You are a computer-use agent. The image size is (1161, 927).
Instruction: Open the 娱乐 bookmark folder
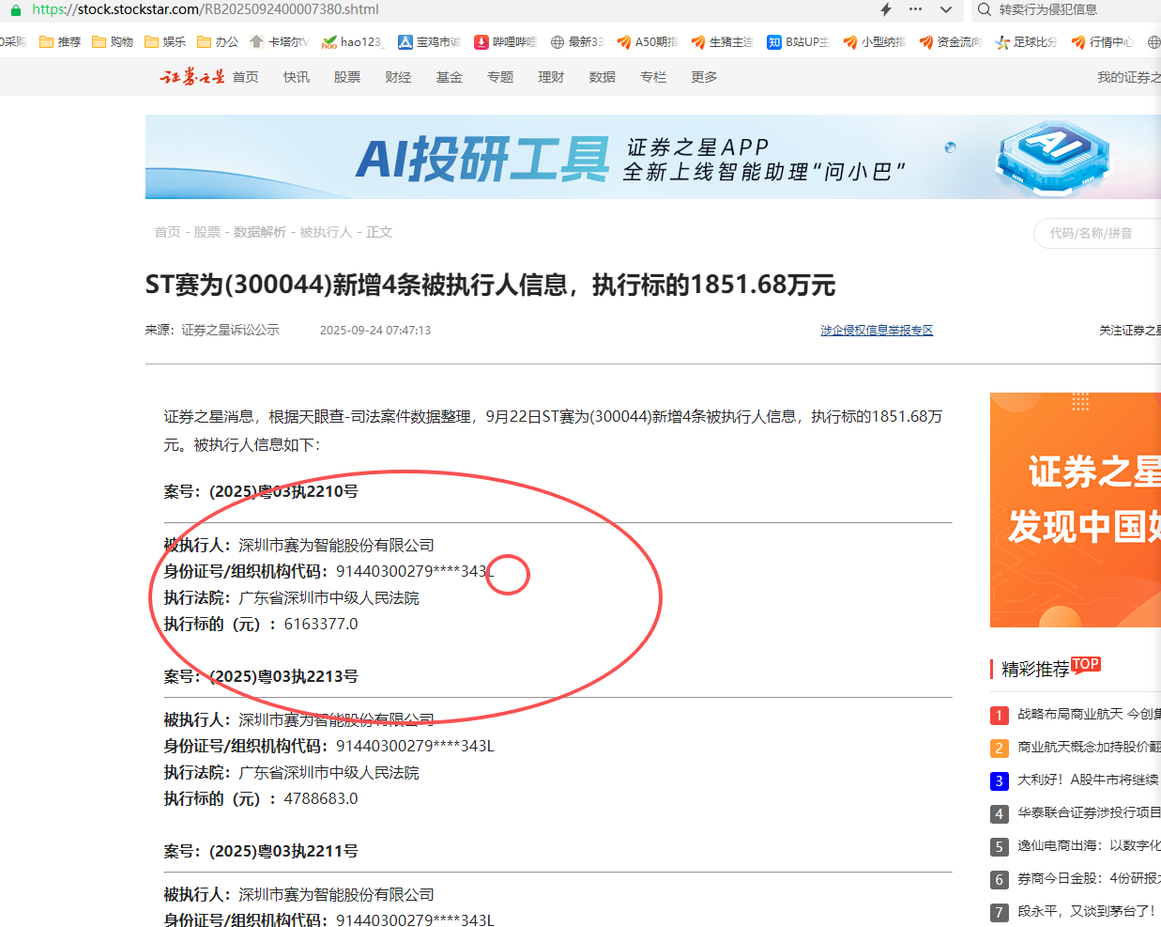[x=165, y=42]
